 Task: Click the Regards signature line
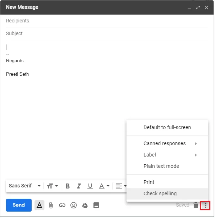[x=15, y=61]
